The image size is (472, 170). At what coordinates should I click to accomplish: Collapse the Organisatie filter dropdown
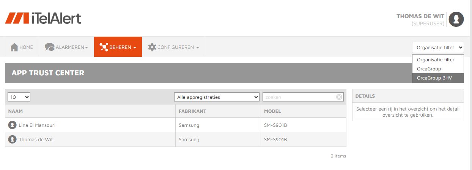pos(438,47)
